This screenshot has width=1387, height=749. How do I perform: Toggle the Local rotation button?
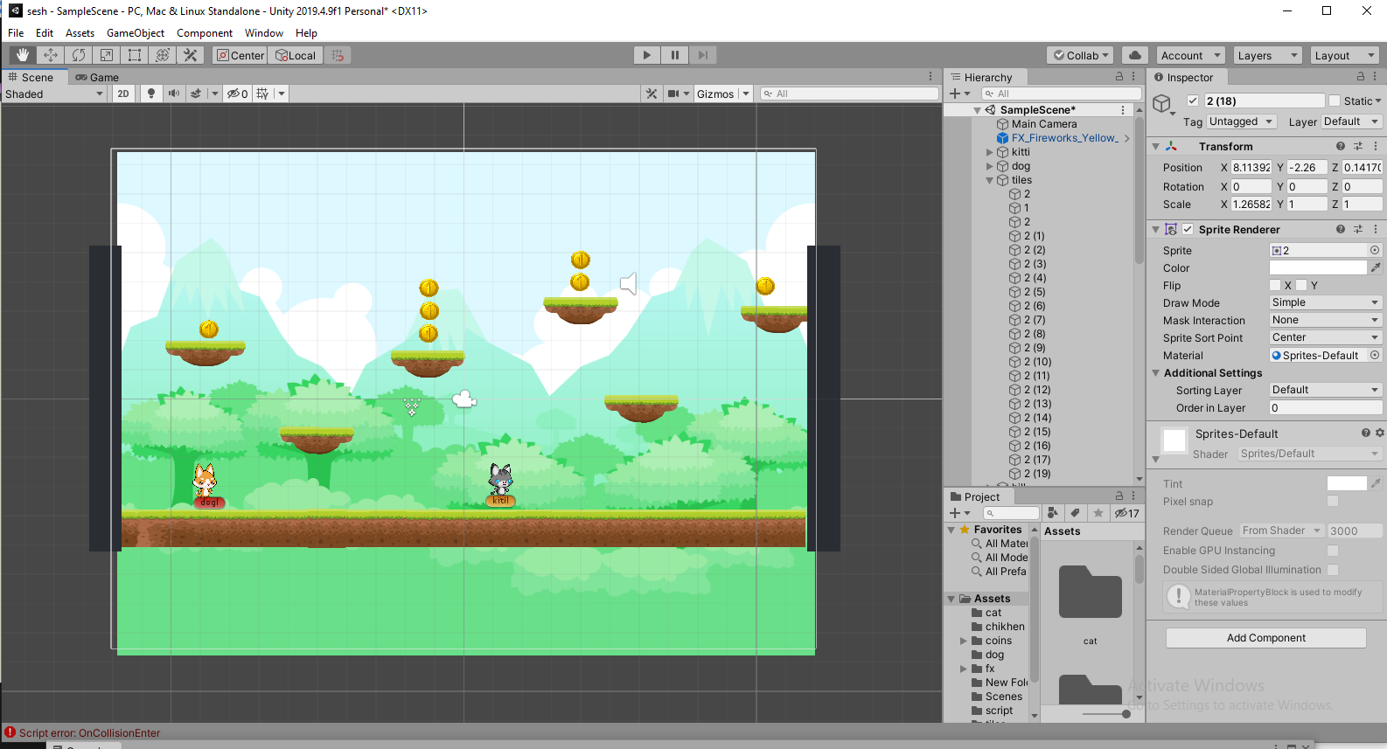[x=296, y=55]
